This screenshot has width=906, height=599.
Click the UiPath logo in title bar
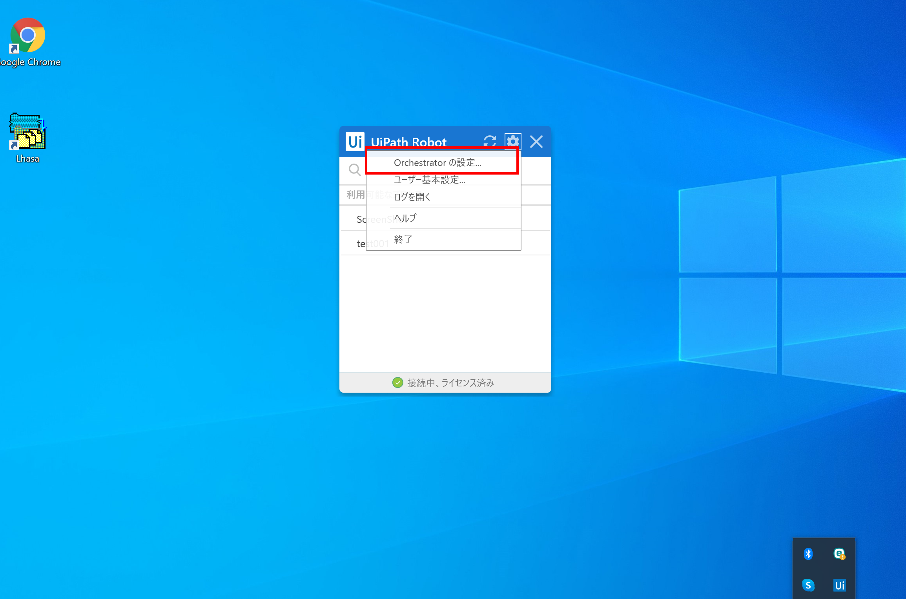click(355, 141)
